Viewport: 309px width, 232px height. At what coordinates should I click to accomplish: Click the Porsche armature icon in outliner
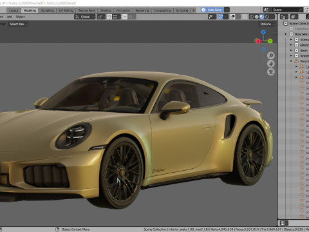[296, 61]
